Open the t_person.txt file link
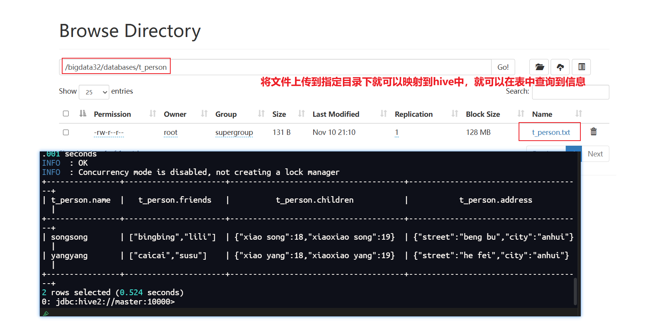658x321 pixels. pos(551,132)
